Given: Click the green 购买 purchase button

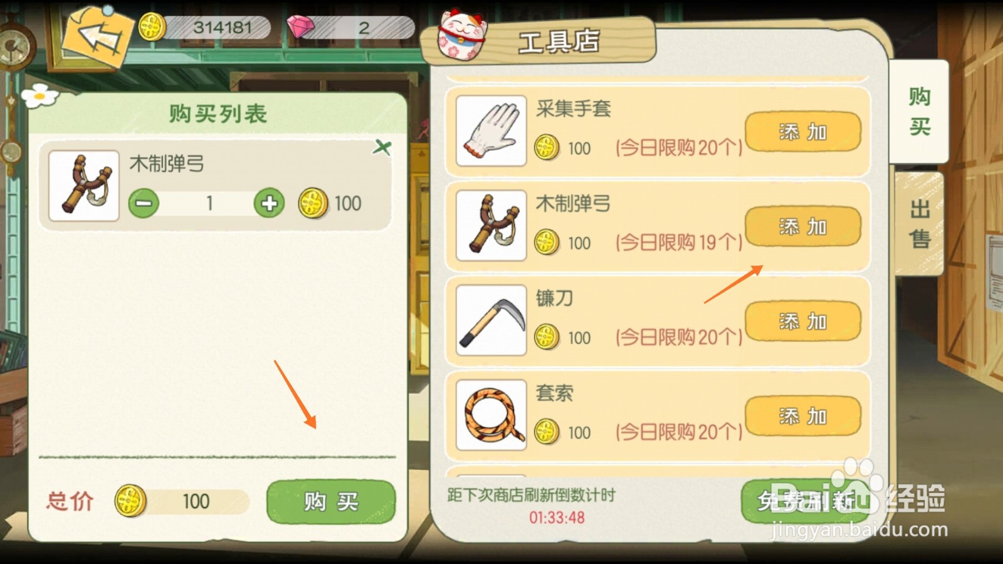Looking at the screenshot, I should pos(331,501).
